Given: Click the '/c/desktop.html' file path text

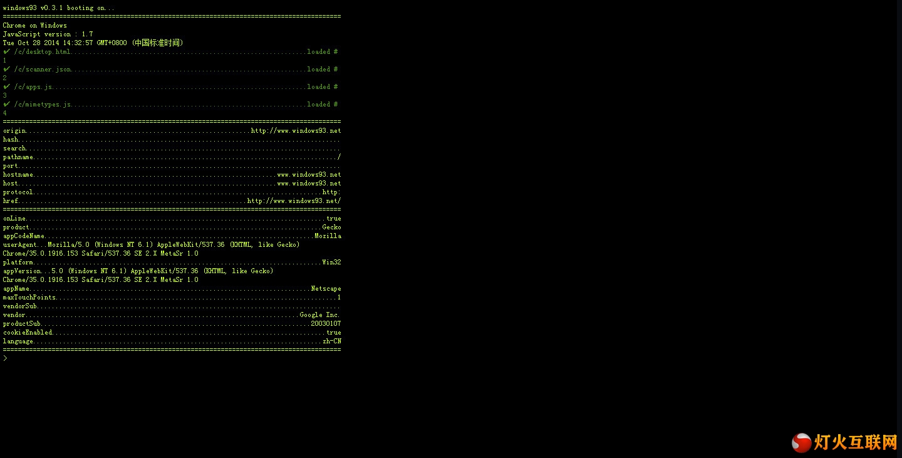Looking at the screenshot, I should pos(42,52).
